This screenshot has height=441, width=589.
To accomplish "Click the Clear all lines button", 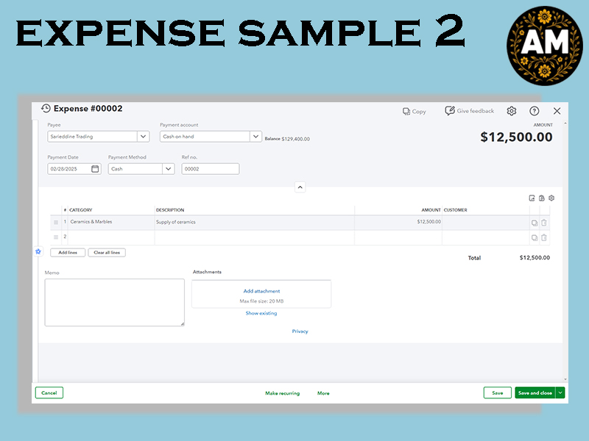I will 107,252.
